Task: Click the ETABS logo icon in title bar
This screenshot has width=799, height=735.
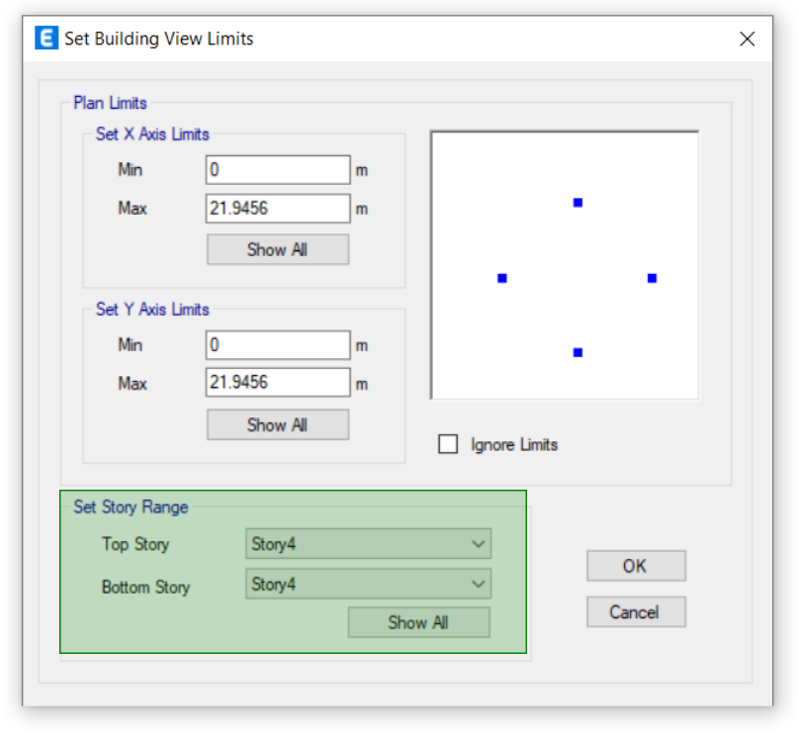Action: 45,38
